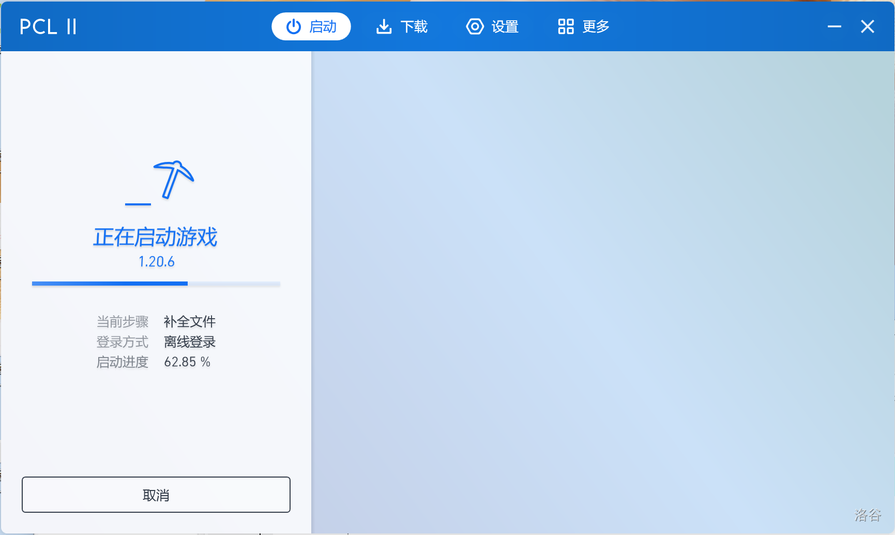The height and width of the screenshot is (535, 895).
Task: Click the pickaxe launching icon
Action: tap(173, 180)
